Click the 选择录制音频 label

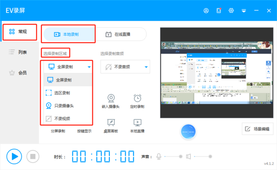point(112,54)
